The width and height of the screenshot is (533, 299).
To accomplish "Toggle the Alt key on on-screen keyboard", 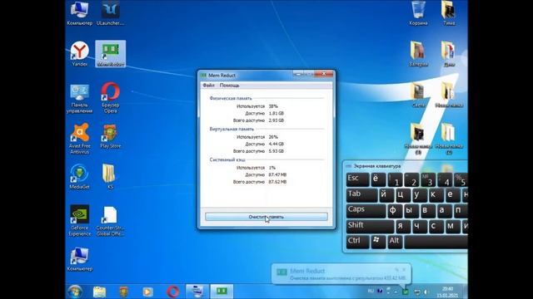I will (x=395, y=242).
